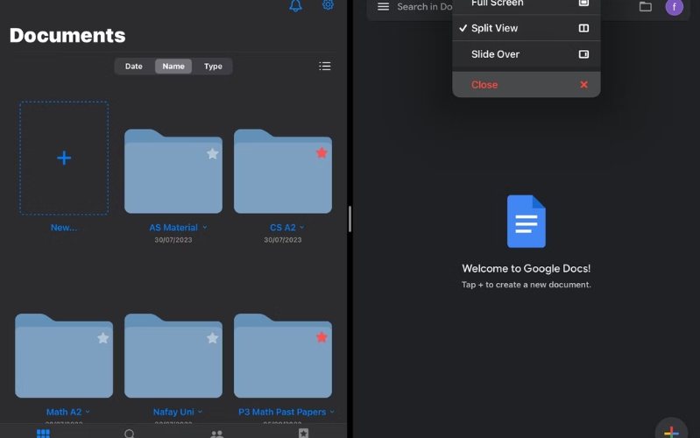The width and height of the screenshot is (700, 438).
Task: Open starred tab in bottom bar
Action: tap(304, 433)
